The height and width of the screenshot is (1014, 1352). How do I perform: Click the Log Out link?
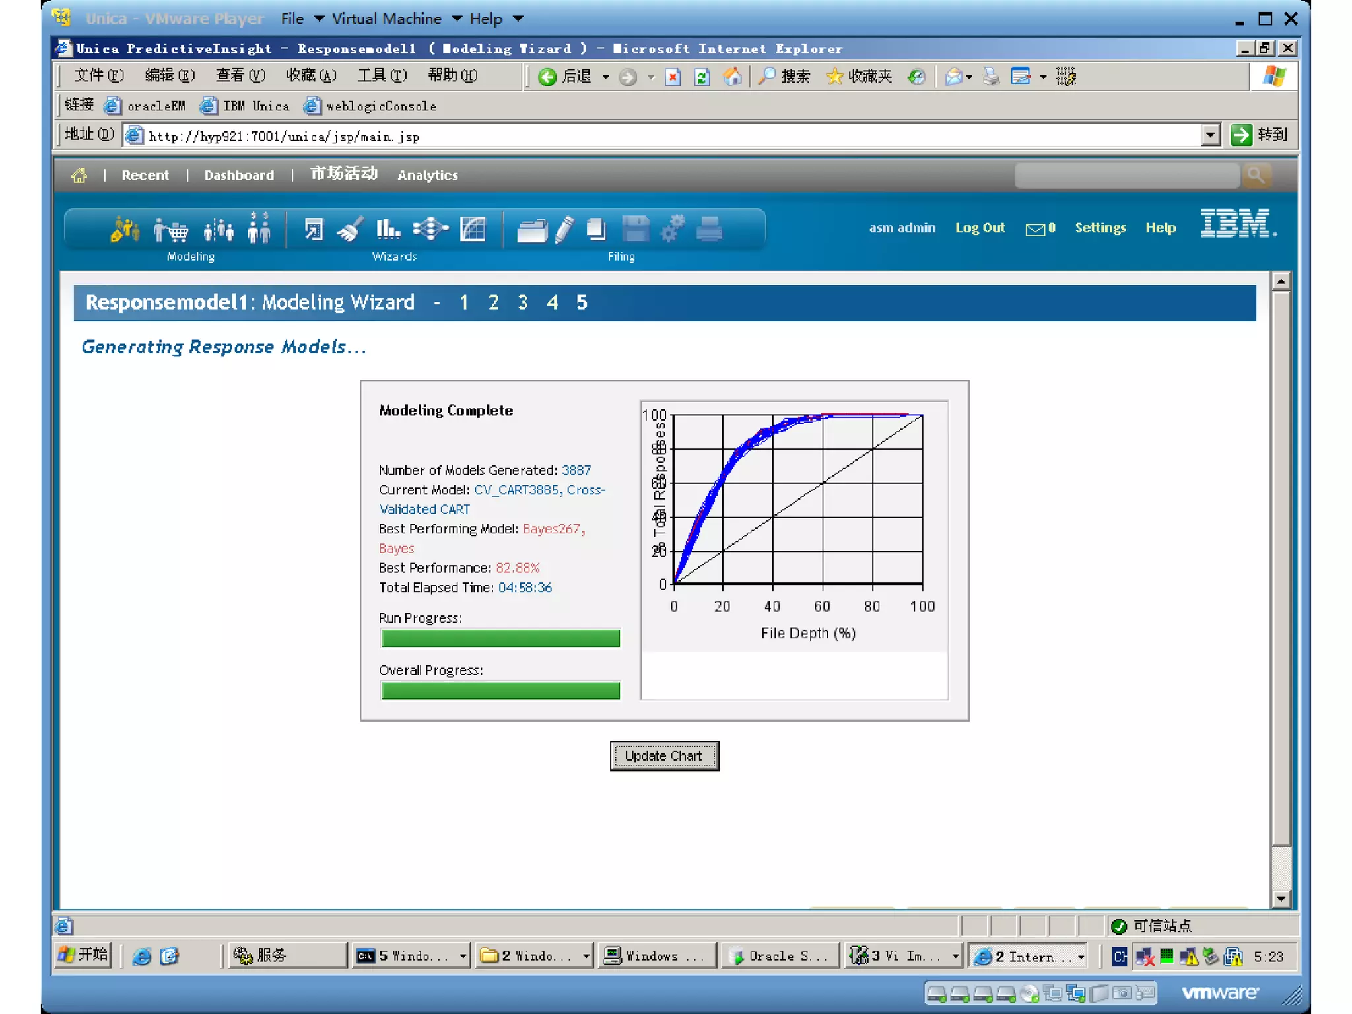980,228
